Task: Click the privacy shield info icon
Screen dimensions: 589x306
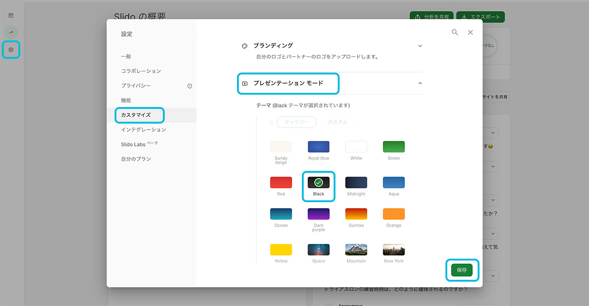Action: pyautogui.click(x=190, y=86)
